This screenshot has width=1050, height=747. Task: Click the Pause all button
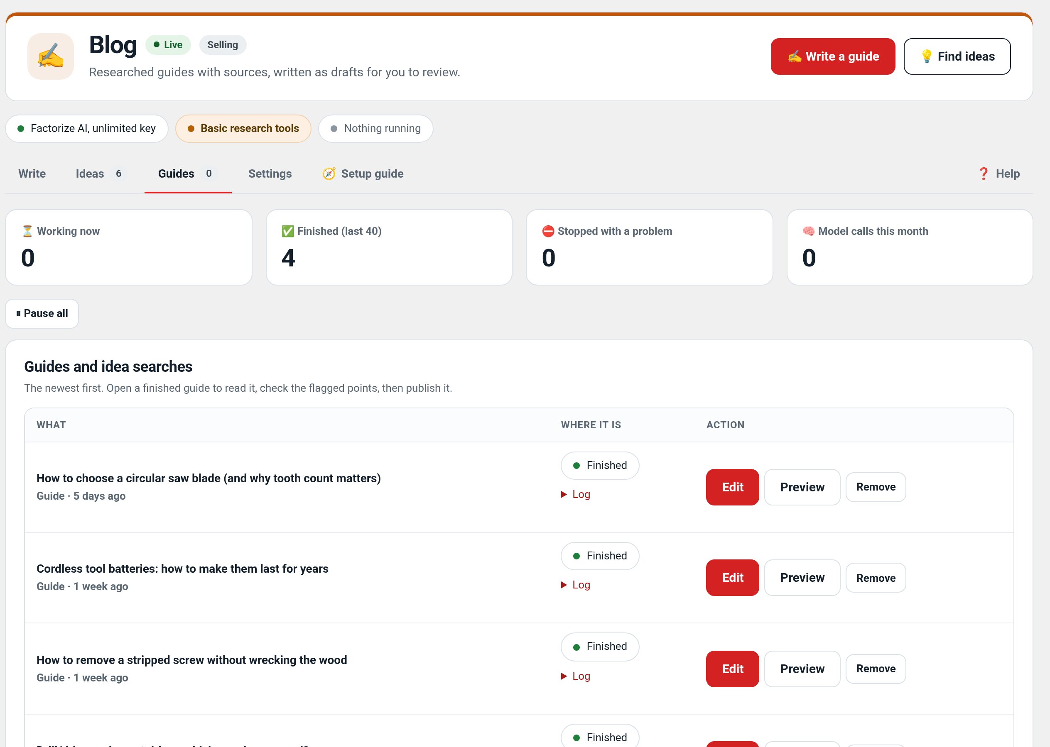(x=42, y=314)
